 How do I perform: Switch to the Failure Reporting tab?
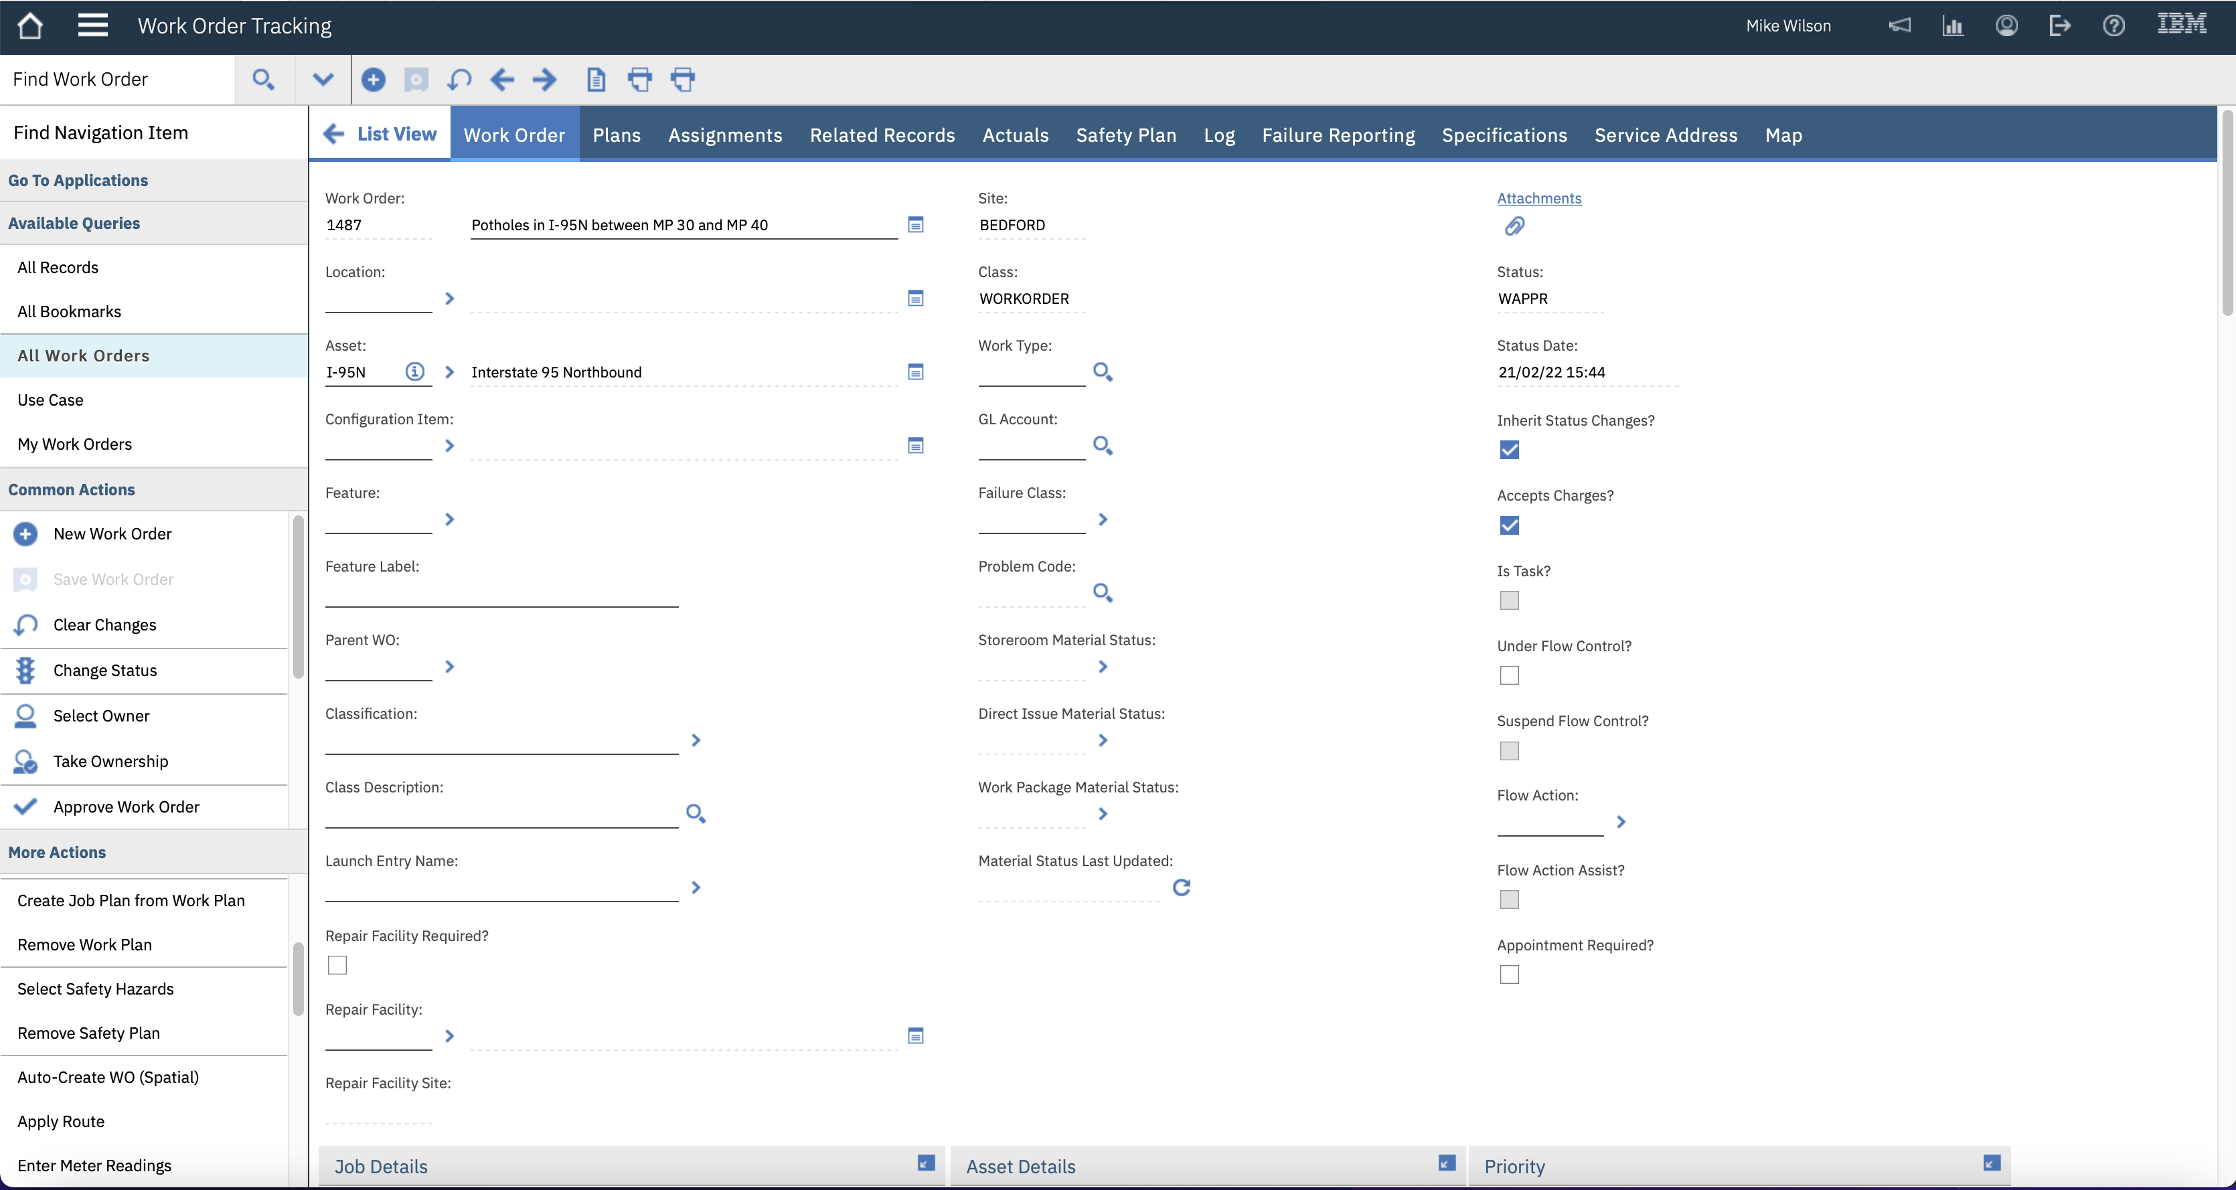click(1338, 135)
